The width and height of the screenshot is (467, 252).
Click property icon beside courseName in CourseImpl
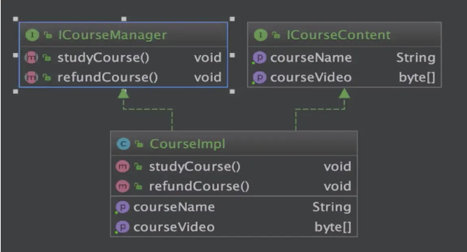[122, 207]
